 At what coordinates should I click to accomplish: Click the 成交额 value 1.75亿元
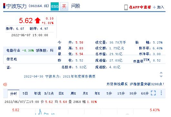point(117,48)
